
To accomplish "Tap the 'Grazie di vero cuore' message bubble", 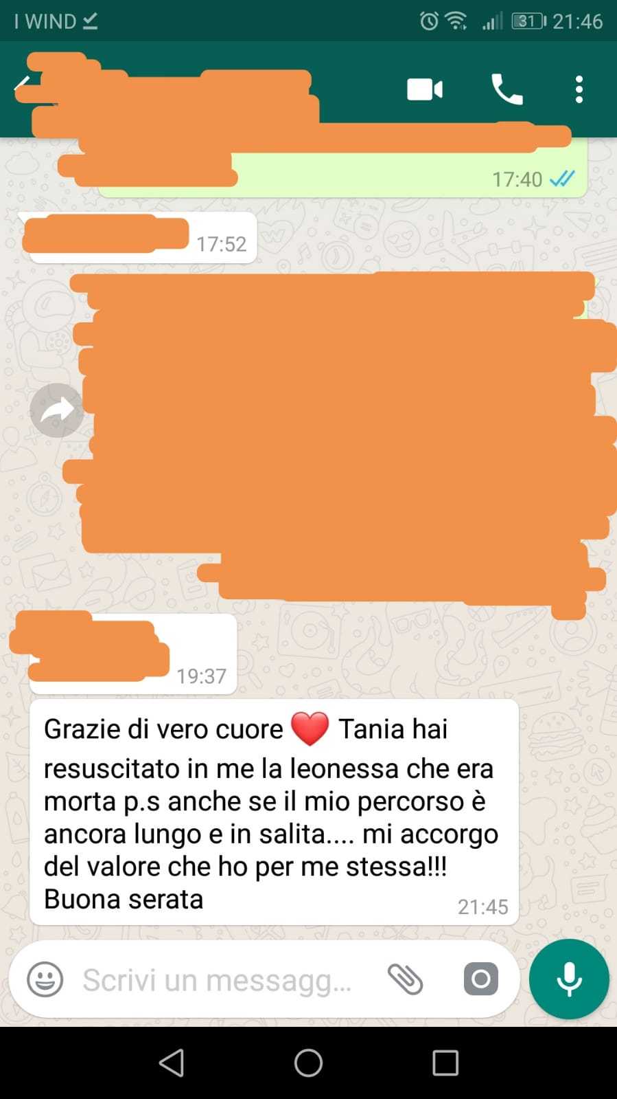I will [274, 812].
